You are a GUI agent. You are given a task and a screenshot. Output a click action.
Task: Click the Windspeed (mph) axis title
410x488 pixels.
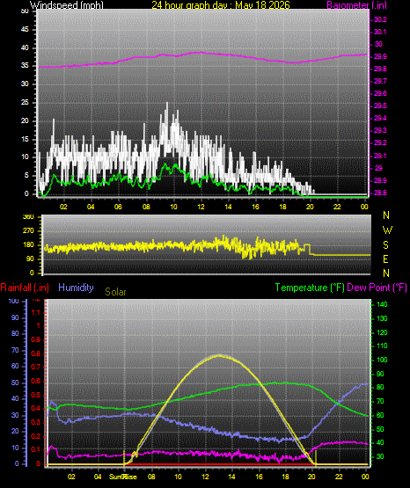pyautogui.click(x=66, y=5)
